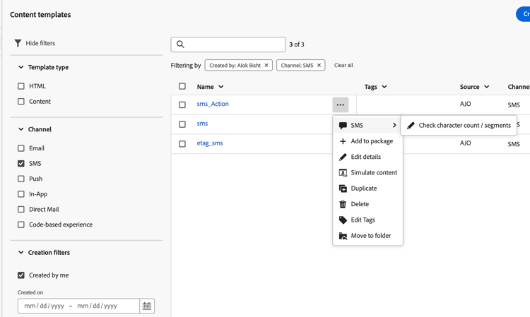
Task: Click the 3 of 3 results count
Action: pyautogui.click(x=296, y=44)
